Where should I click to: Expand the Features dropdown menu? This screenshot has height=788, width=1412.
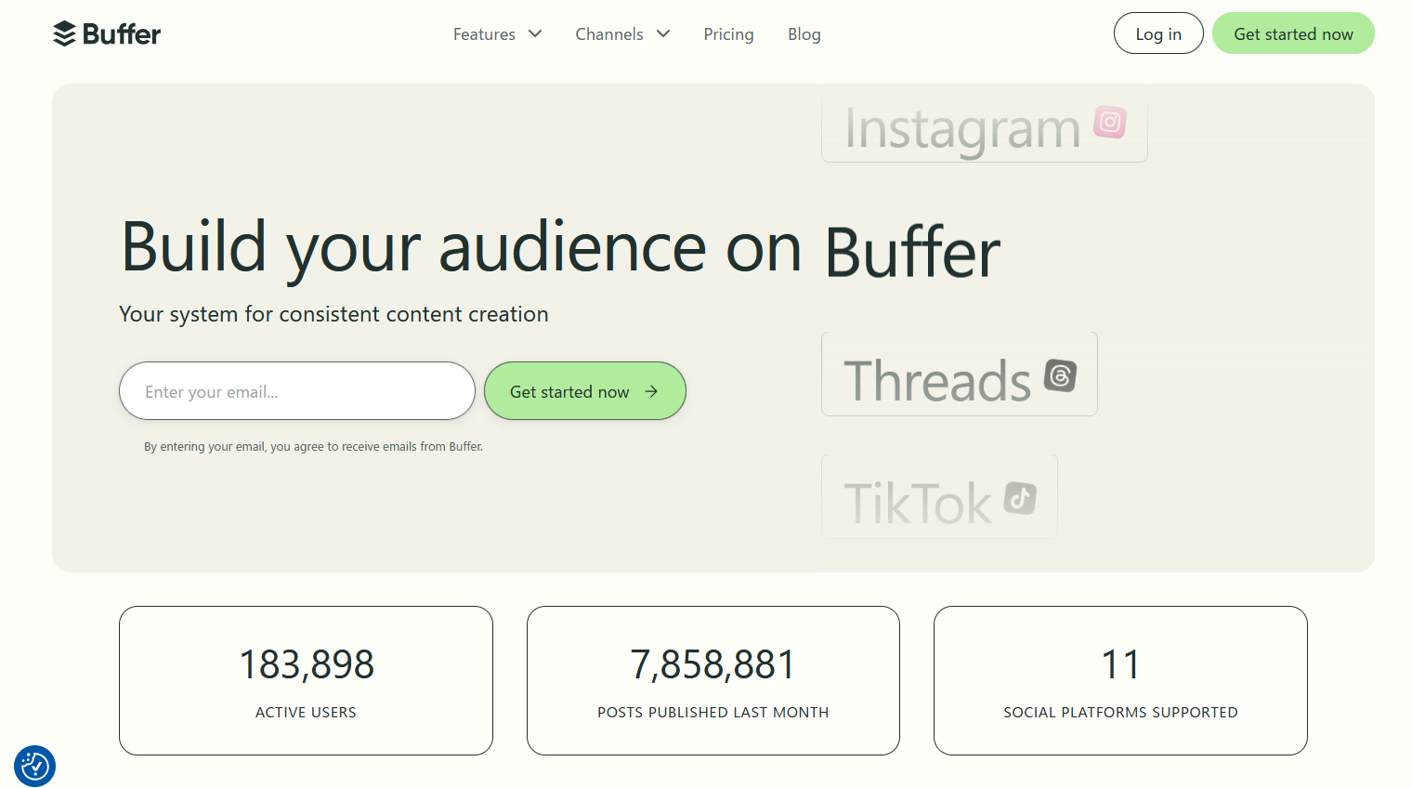(484, 33)
